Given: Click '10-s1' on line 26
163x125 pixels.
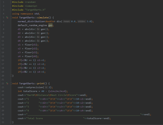Looking at the screenshot, I should coord(80,99).
